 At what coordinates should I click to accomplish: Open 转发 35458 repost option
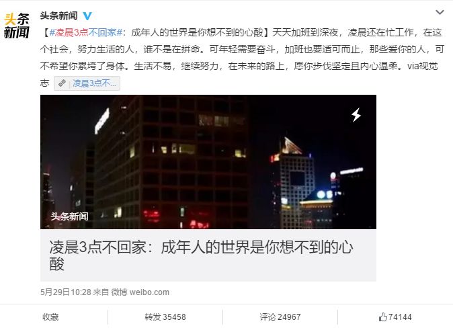(165, 317)
